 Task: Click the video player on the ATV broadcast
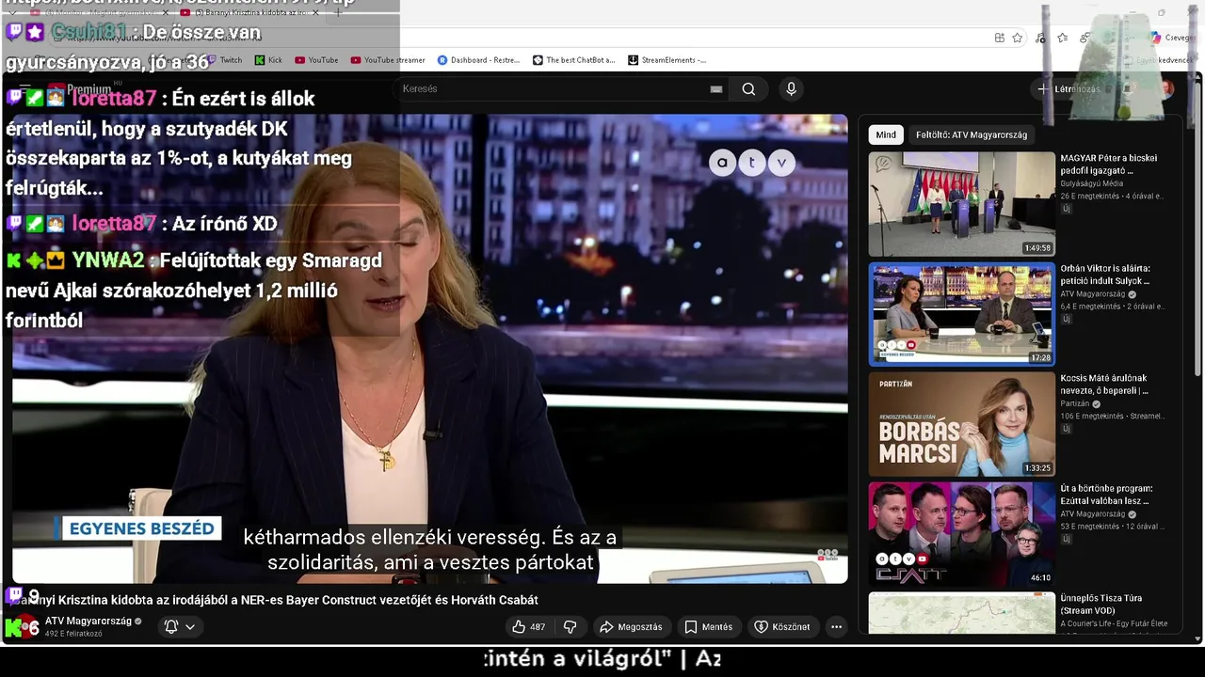[x=430, y=349]
